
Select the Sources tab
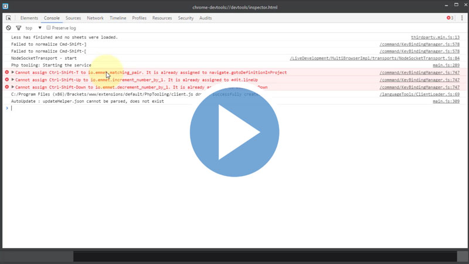pyautogui.click(x=73, y=18)
